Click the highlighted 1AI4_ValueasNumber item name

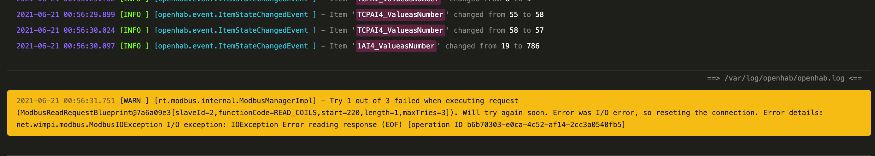tap(396, 46)
